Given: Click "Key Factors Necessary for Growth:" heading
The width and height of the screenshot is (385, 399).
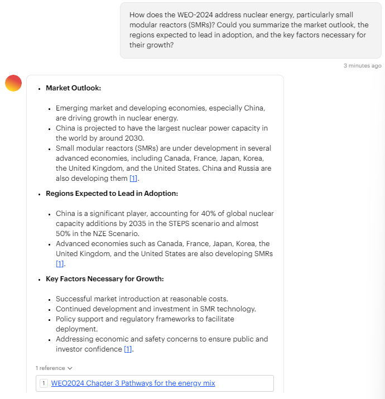Looking at the screenshot, I should 104,279.
